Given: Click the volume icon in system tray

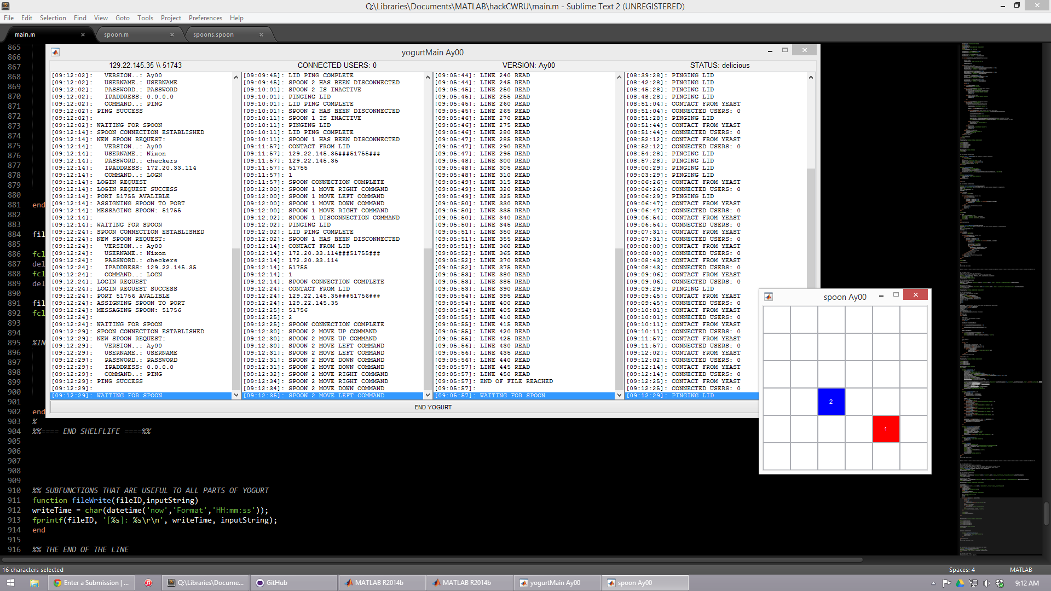Looking at the screenshot, I should pos(986,583).
